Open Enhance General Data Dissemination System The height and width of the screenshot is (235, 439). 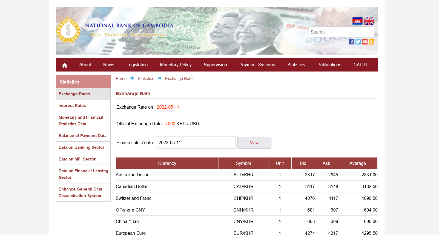80,192
